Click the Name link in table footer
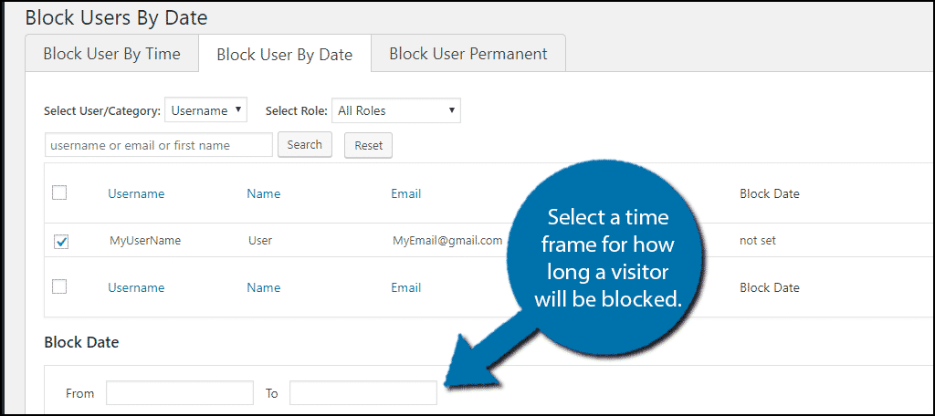Image resolution: width=935 pixels, height=416 pixels. 263,288
